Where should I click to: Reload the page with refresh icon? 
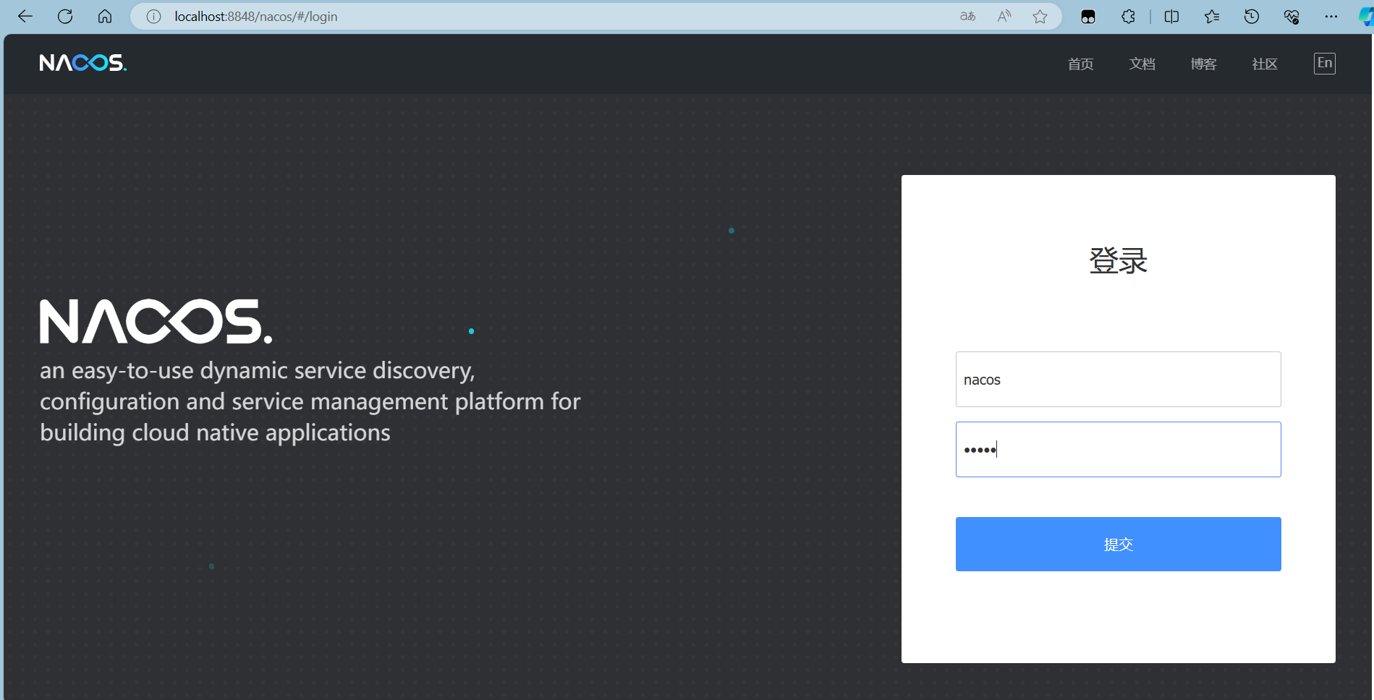click(x=65, y=17)
